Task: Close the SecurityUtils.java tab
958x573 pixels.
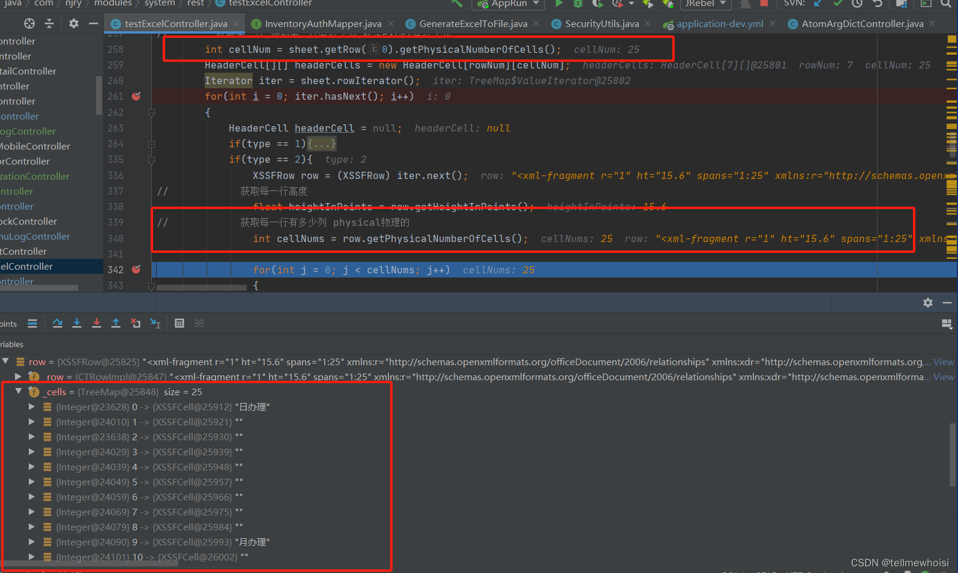Action: (648, 23)
